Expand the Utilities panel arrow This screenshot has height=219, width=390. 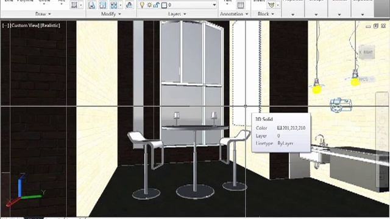(x=339, y=15)
